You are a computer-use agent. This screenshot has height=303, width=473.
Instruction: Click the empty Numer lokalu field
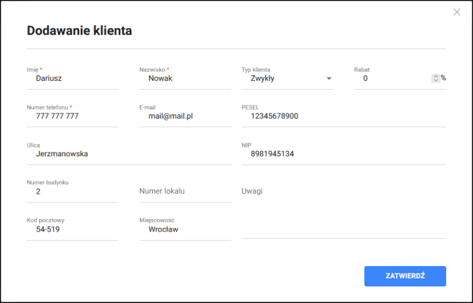185,192
